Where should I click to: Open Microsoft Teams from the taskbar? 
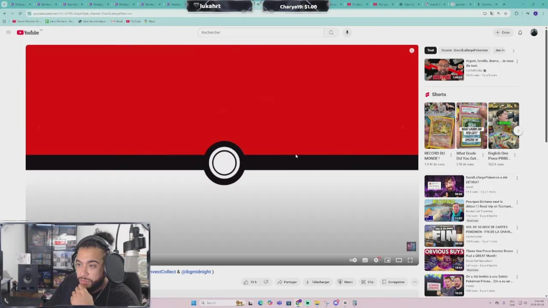point(279,303)
